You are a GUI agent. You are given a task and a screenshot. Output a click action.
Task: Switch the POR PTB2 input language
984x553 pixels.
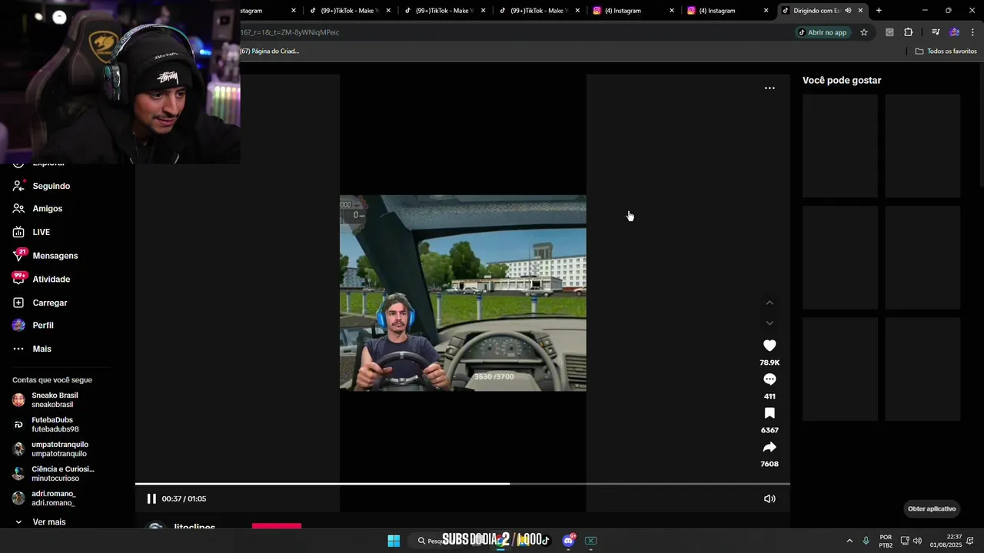pos(886,541)
